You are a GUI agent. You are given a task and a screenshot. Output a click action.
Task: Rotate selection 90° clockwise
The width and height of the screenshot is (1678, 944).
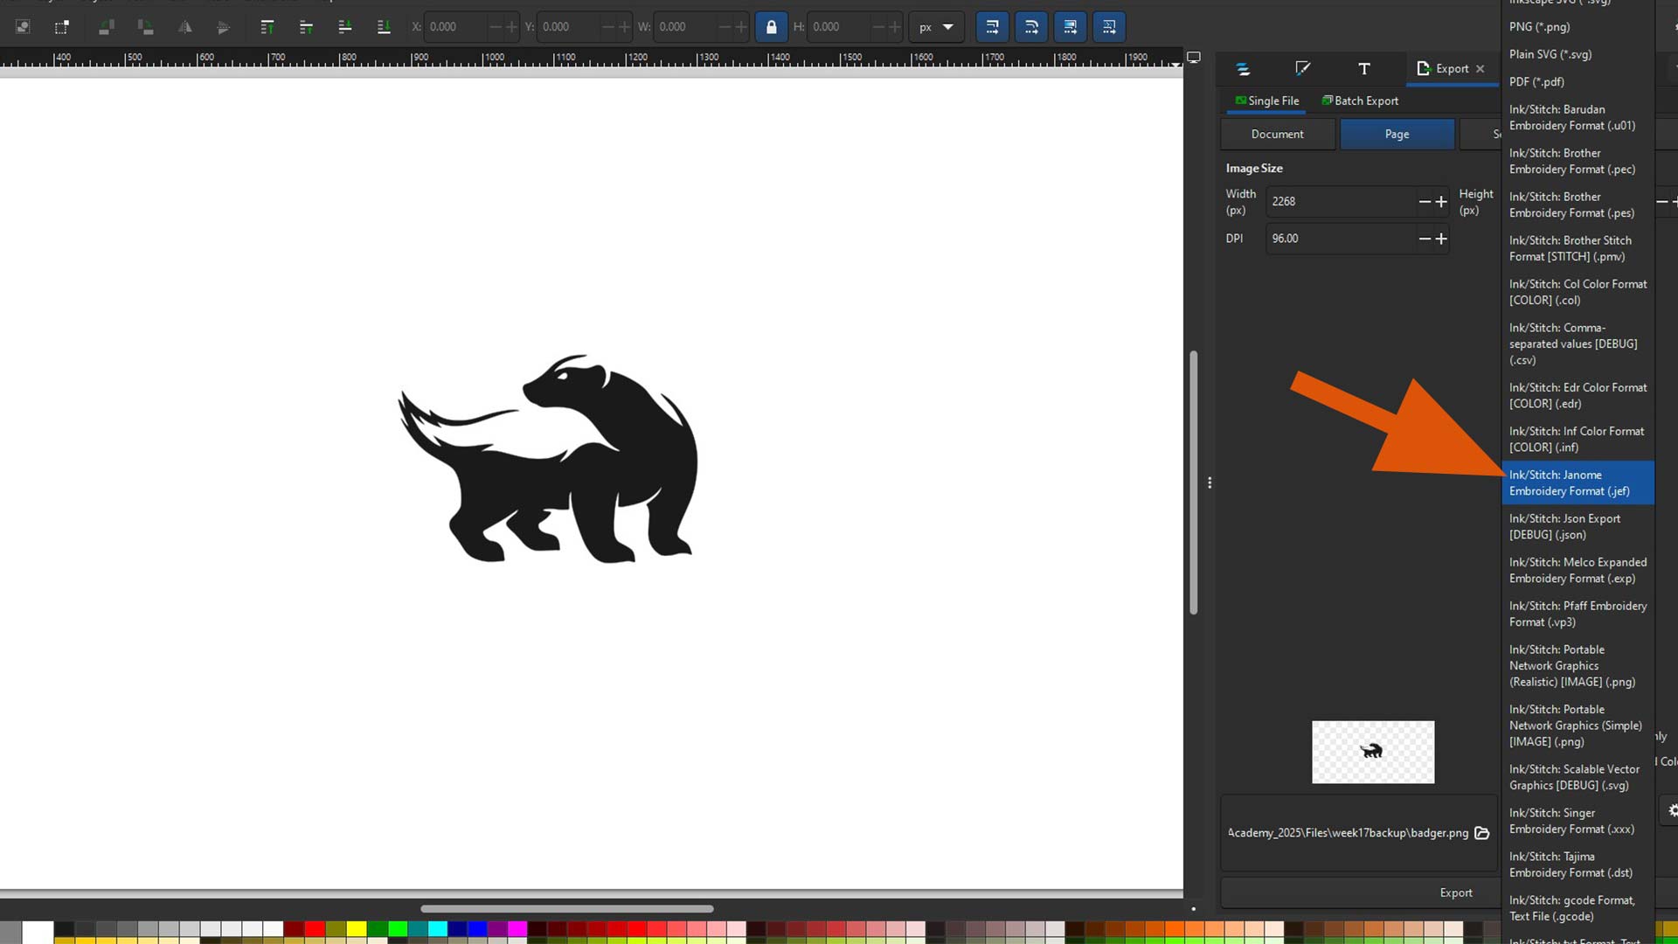click(146, 27)
